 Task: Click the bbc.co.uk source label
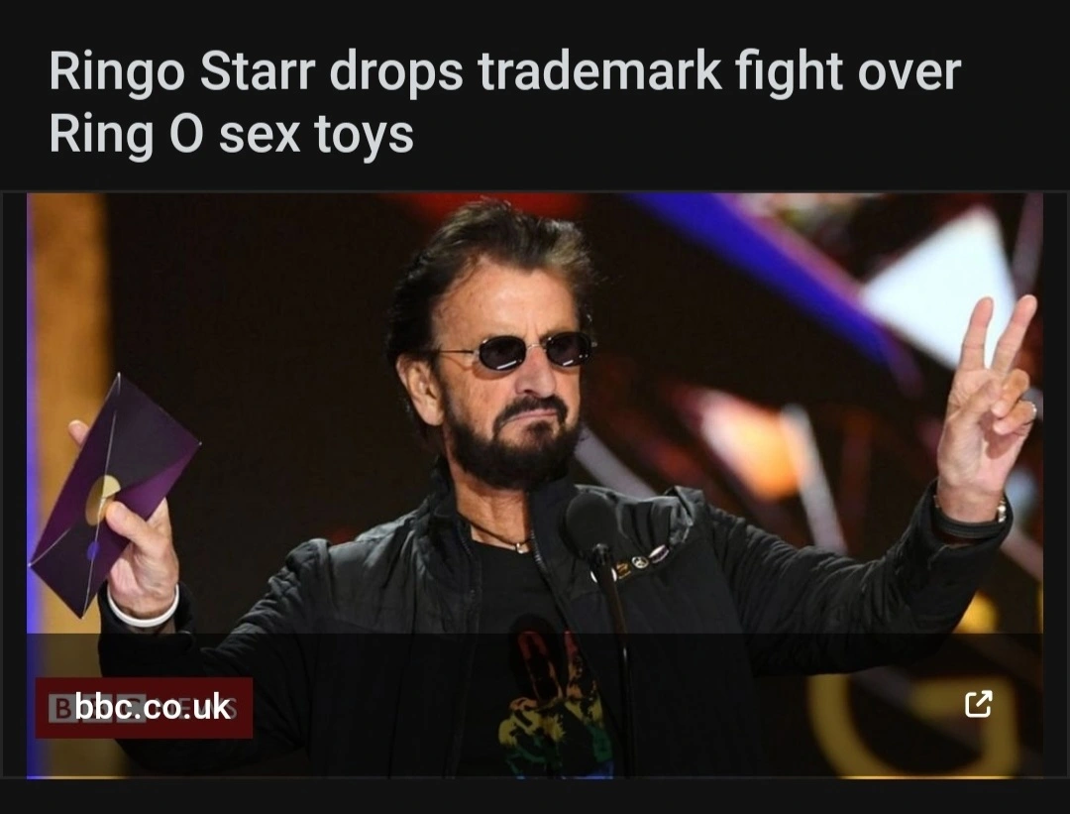coord(153,706)
